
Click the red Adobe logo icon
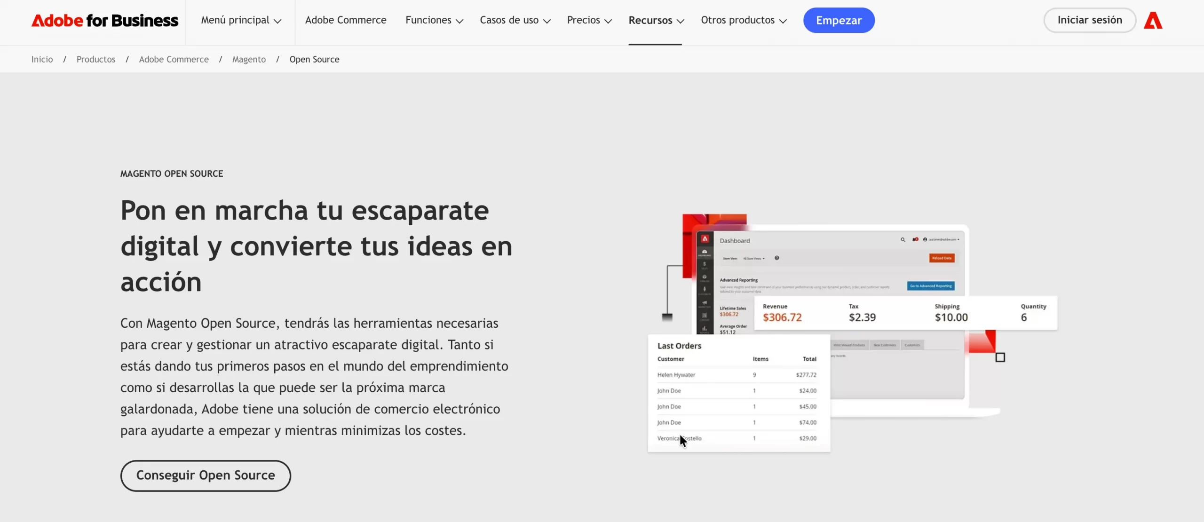pos(1153,20)
